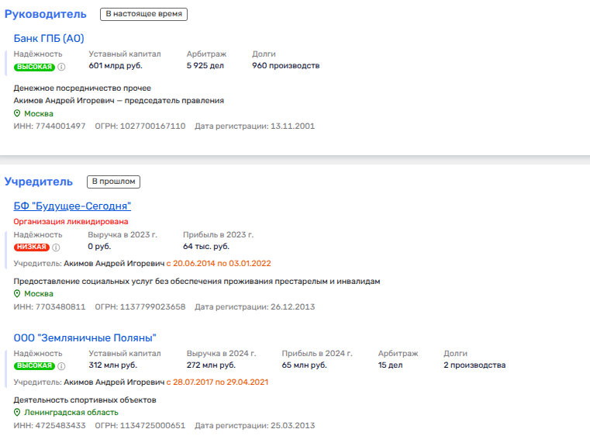Open БФ "Будущее-Сегодня" organization link
The image size is (590, 443).
point(72,206)
